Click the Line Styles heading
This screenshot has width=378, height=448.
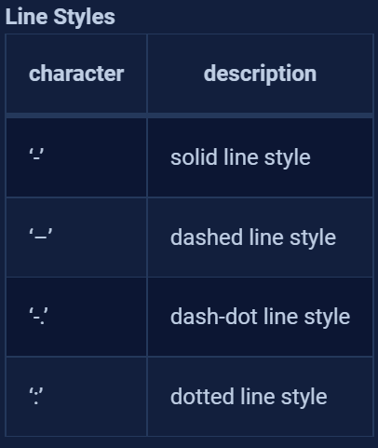(x=61, y=17)
